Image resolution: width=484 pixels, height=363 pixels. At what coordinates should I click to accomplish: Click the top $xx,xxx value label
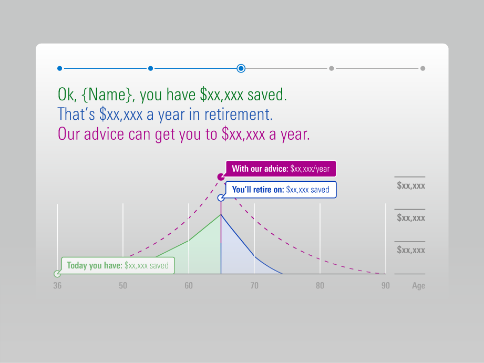tap(410, 186)
